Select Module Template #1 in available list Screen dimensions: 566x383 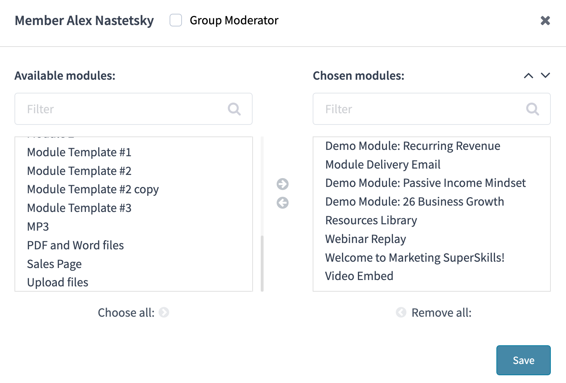pyautogui.click(x=79, y=152)
